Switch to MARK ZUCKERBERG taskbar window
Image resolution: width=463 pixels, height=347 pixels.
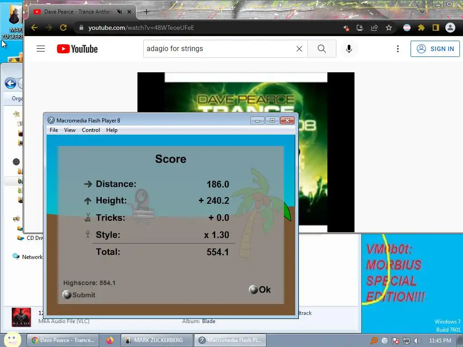[157, 340]
